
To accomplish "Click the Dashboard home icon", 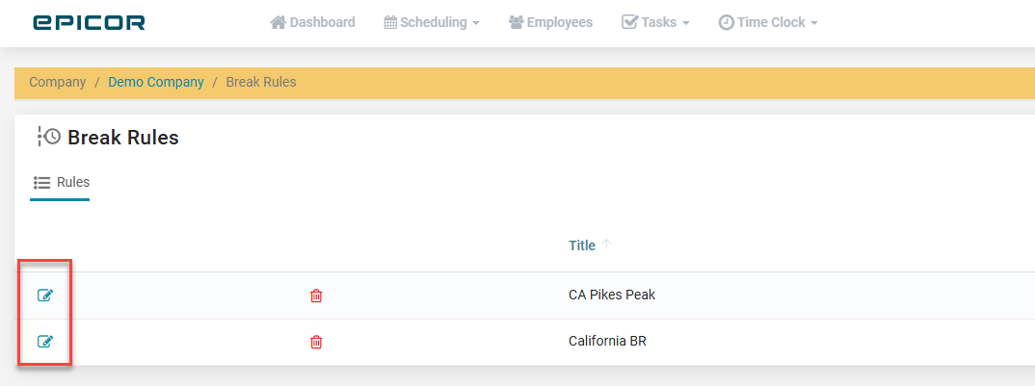I will pyautogui.click(x=279, y=22).
